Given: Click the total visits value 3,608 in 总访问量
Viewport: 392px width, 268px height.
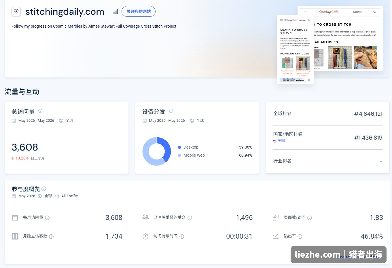Looking at the screenshot, I should click(x=25, y=147).
